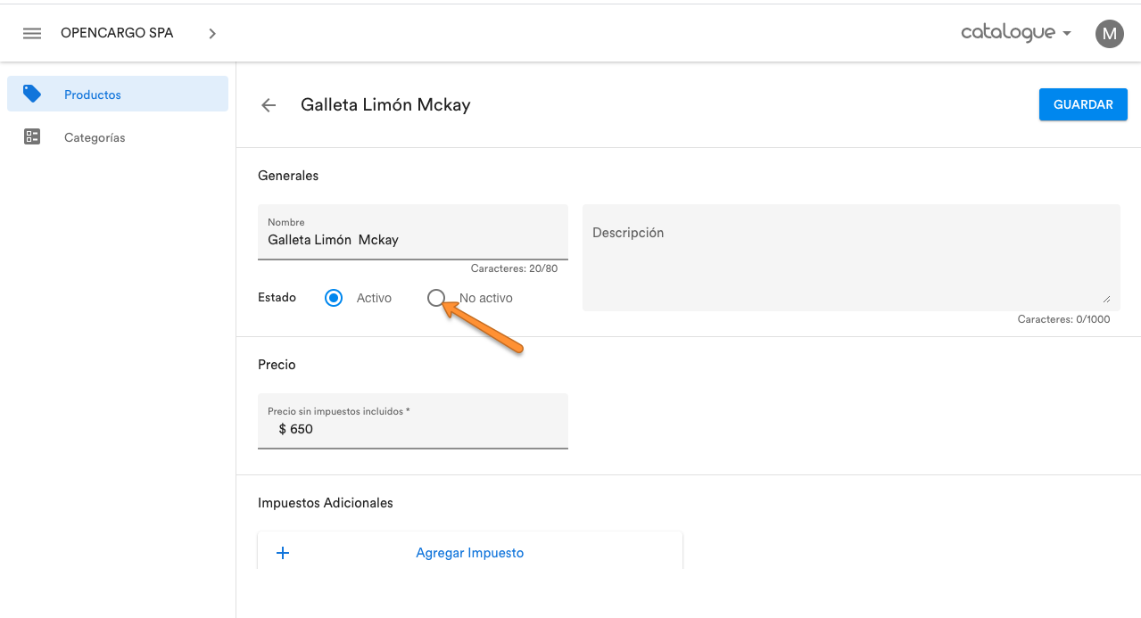This screenshot has height=618, width=1141.
Task: Click the catalogue logo in the header
Action: [1008, 33]
